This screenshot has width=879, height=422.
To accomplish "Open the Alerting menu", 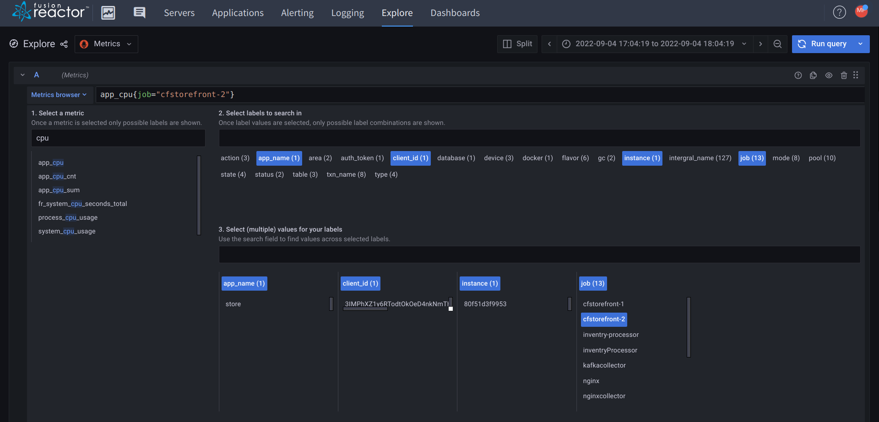I will 297,13.
